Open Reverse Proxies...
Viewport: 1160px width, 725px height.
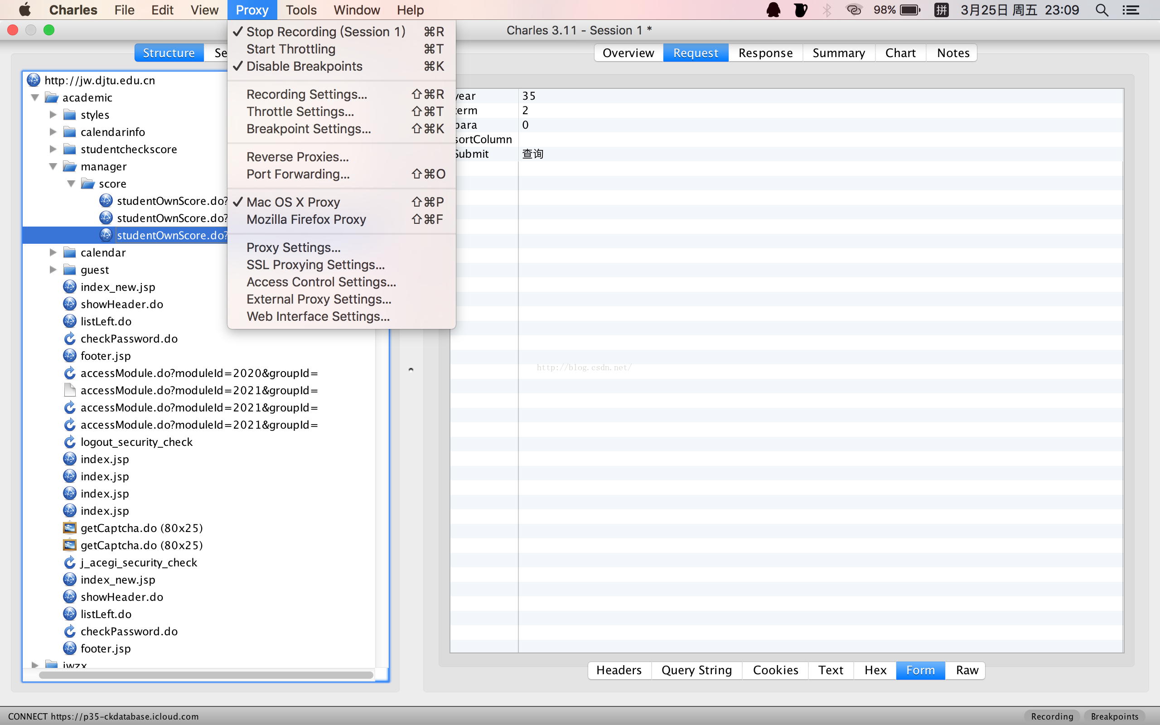341,157
